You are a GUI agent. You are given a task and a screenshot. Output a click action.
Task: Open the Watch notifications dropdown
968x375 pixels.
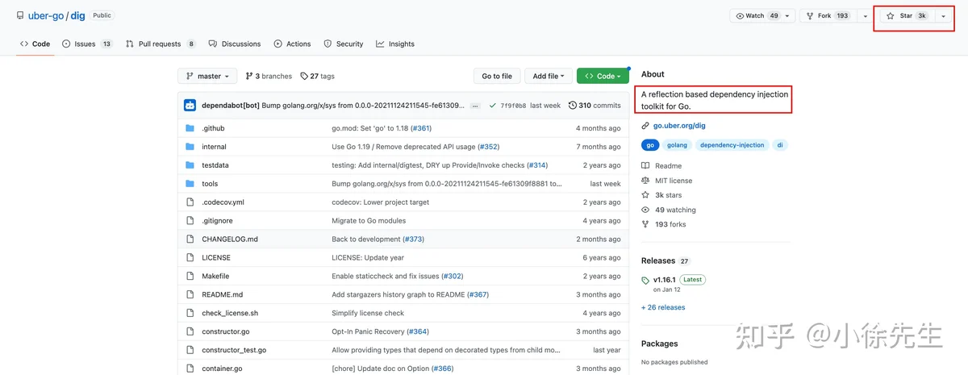click(762, 15)
